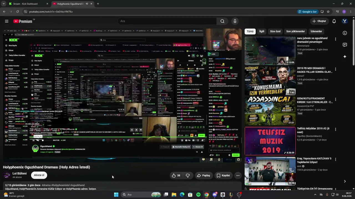Select the Size özel filter chip

tap(275, 32)
